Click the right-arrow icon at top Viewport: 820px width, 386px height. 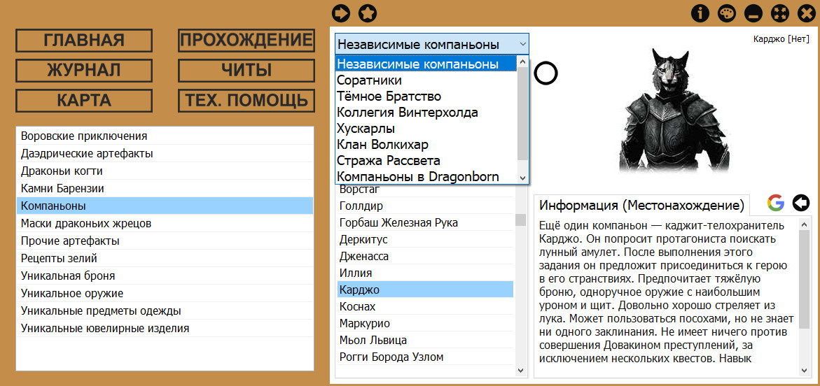coord(342,13)
